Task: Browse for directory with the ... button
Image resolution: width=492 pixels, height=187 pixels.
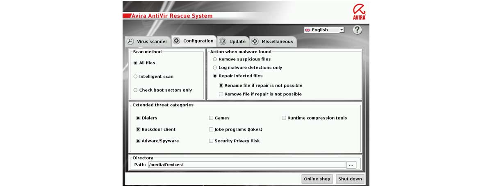Action: click(351, 165)
